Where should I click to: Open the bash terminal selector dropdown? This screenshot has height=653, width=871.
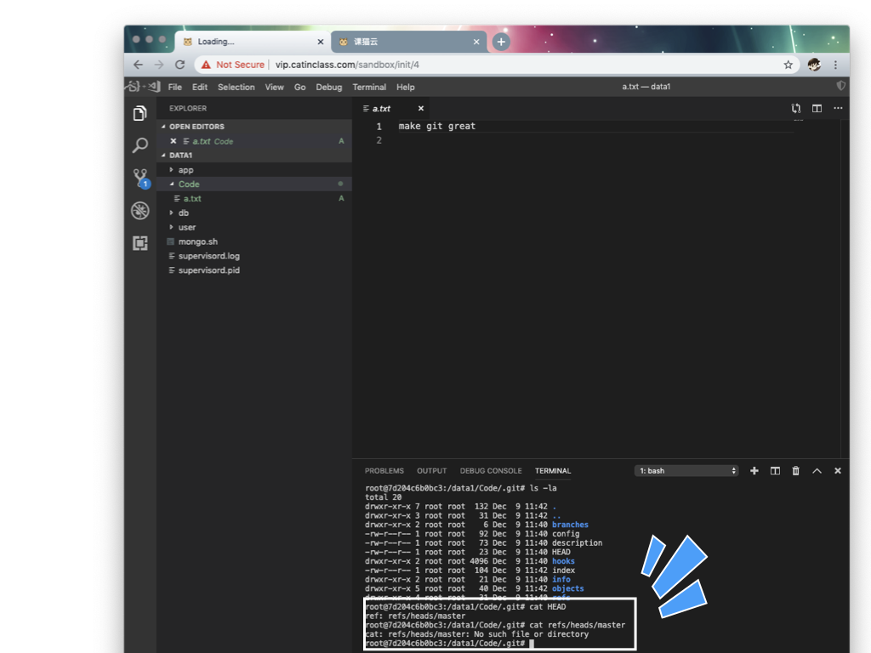tap(687, 471)
